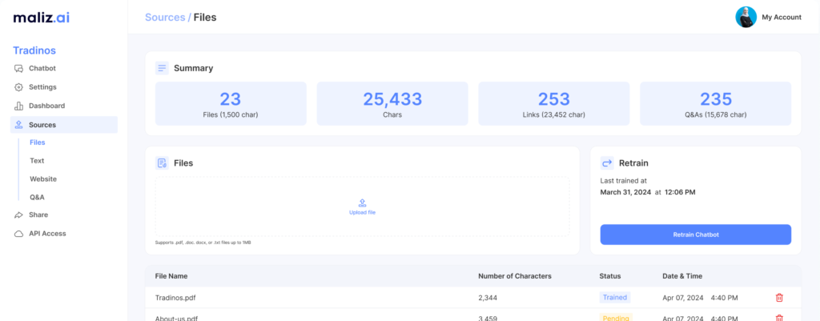Image resolution: width=820 pixels, height=321 pixels.
Task: Click the Share arrow icon
Action: [18, 215]
